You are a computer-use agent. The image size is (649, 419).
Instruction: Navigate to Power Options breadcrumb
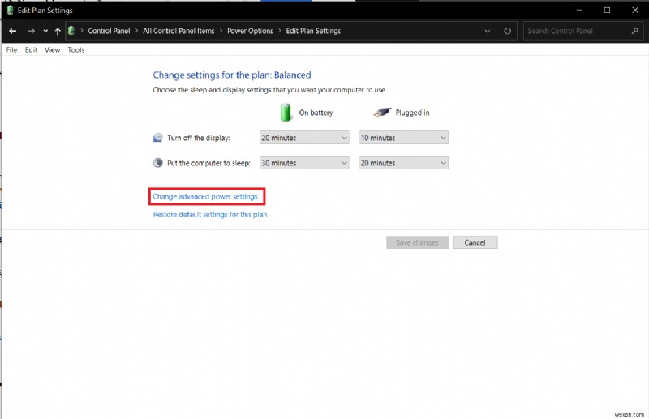pyautogui.click(x=250, y=31)
